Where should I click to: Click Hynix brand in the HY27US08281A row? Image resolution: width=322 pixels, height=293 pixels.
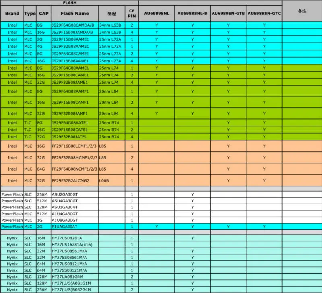click(x=12, y=238)
